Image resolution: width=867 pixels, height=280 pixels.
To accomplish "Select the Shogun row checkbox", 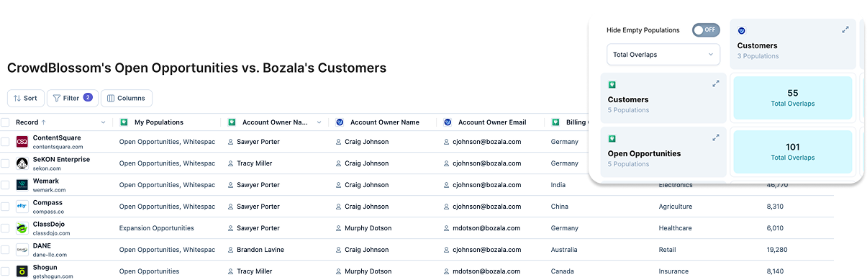I will pos(5,271).
